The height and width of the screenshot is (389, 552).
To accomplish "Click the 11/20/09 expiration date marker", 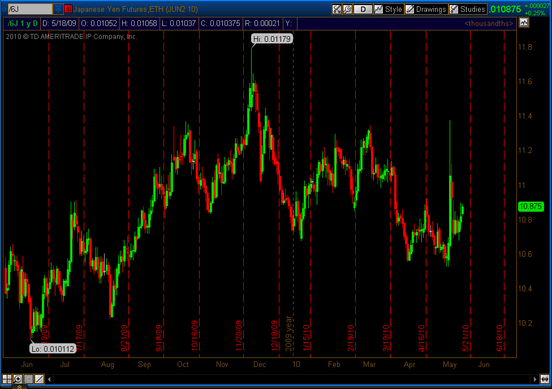I will pos(239,335).
